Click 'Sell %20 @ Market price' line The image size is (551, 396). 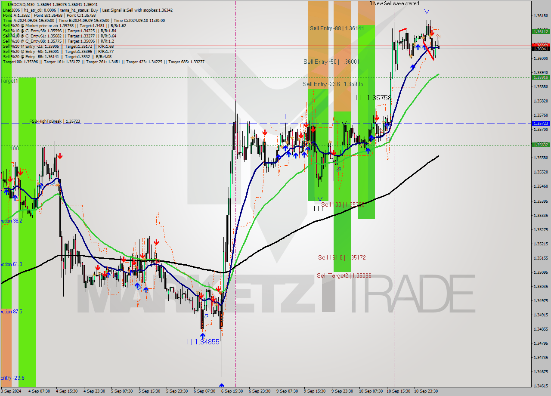(x=64, y=25)
